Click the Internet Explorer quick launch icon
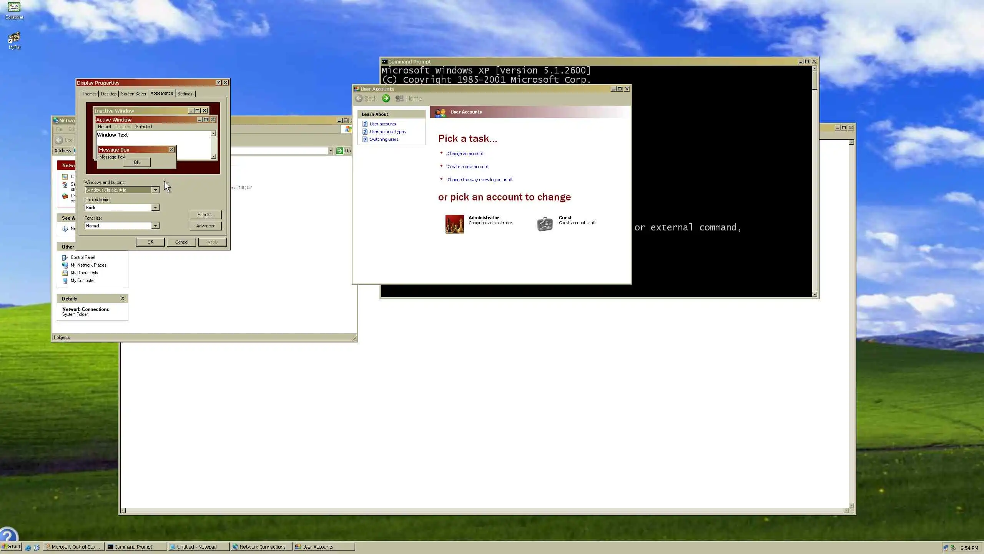The height and width of the screenshot is (554, 984). pos(28,547)
